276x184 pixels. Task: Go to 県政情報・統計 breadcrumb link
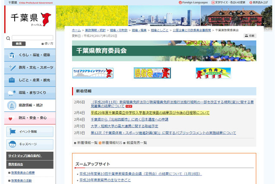95,30
